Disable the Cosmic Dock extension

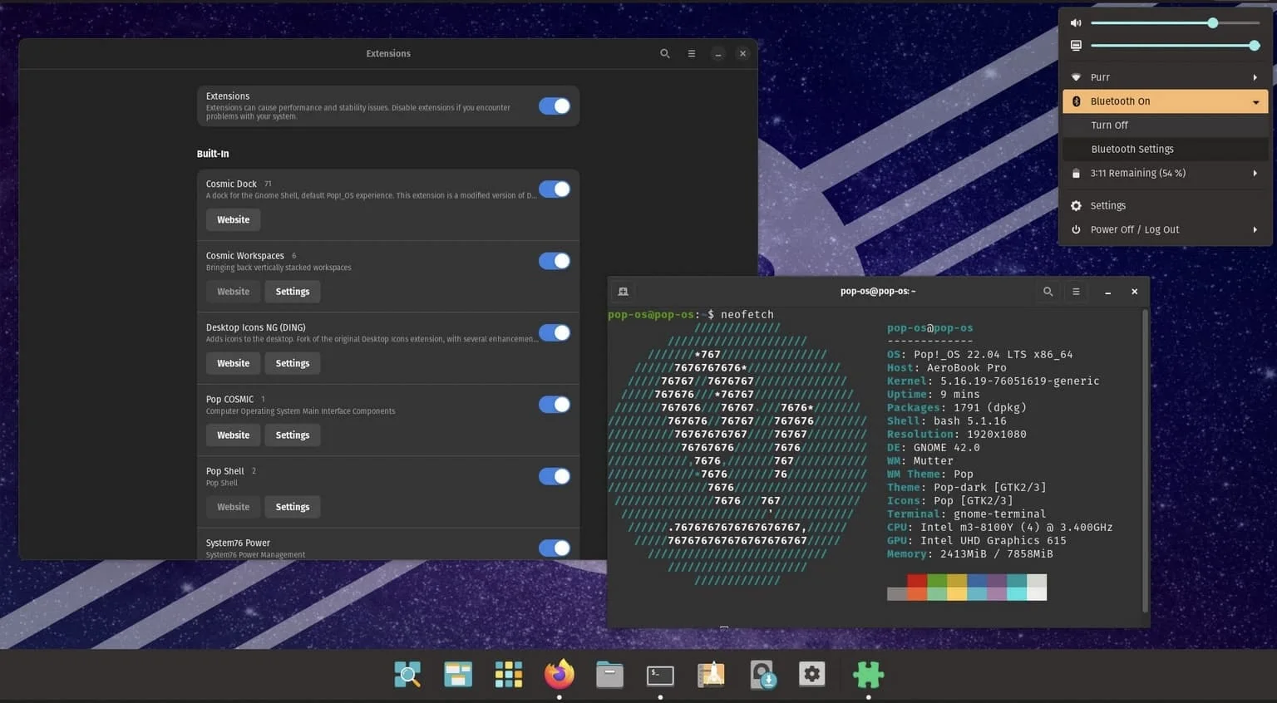click(555, 189)
